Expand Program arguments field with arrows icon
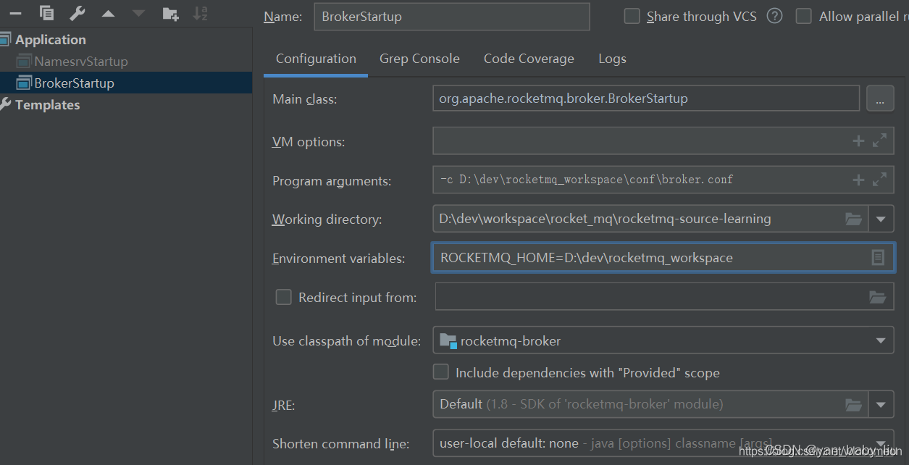The width and height of the screenshot is (909, 465). click(879, 180)
